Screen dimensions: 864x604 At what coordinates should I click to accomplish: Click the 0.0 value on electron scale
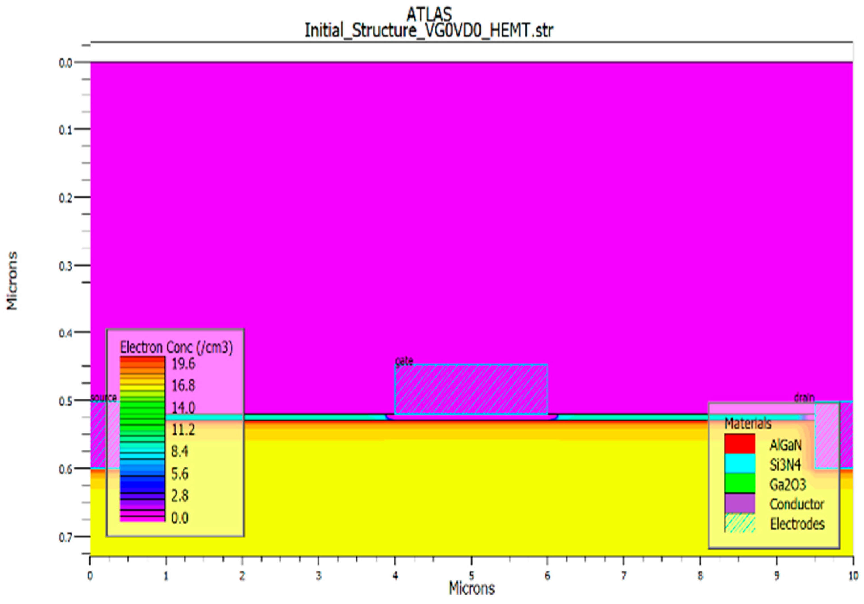180,518
